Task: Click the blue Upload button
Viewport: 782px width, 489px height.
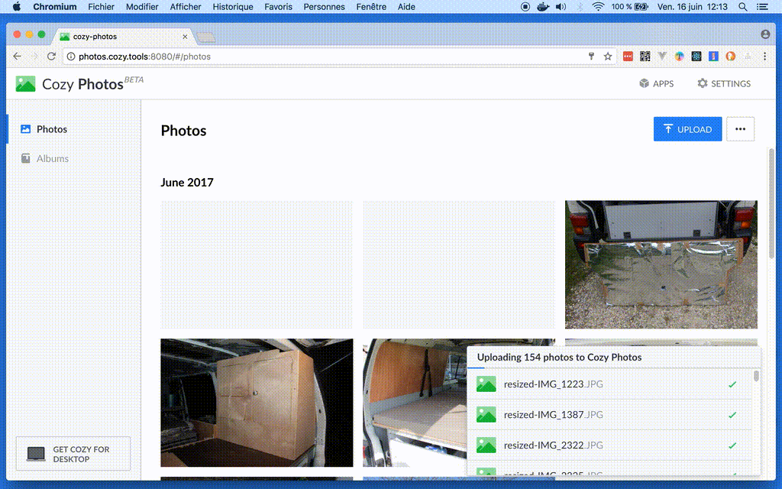Action: 688,129
